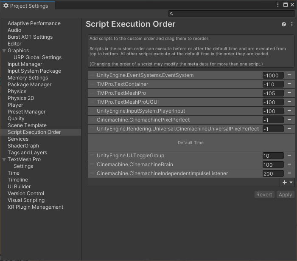Viewport: 297px width, 261px height.
Task: Open URP Global Settings
Action: click(x=37, y=57)
